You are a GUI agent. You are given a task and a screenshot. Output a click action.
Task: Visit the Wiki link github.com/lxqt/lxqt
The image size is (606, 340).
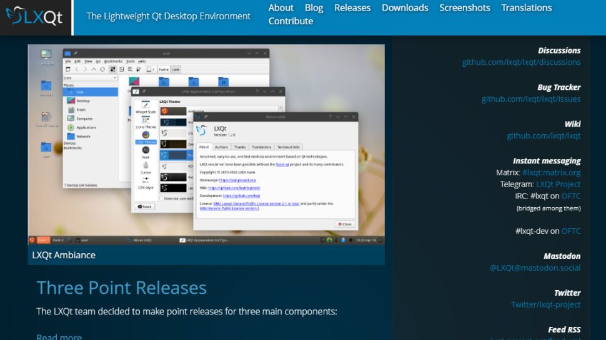coord(544,136)
